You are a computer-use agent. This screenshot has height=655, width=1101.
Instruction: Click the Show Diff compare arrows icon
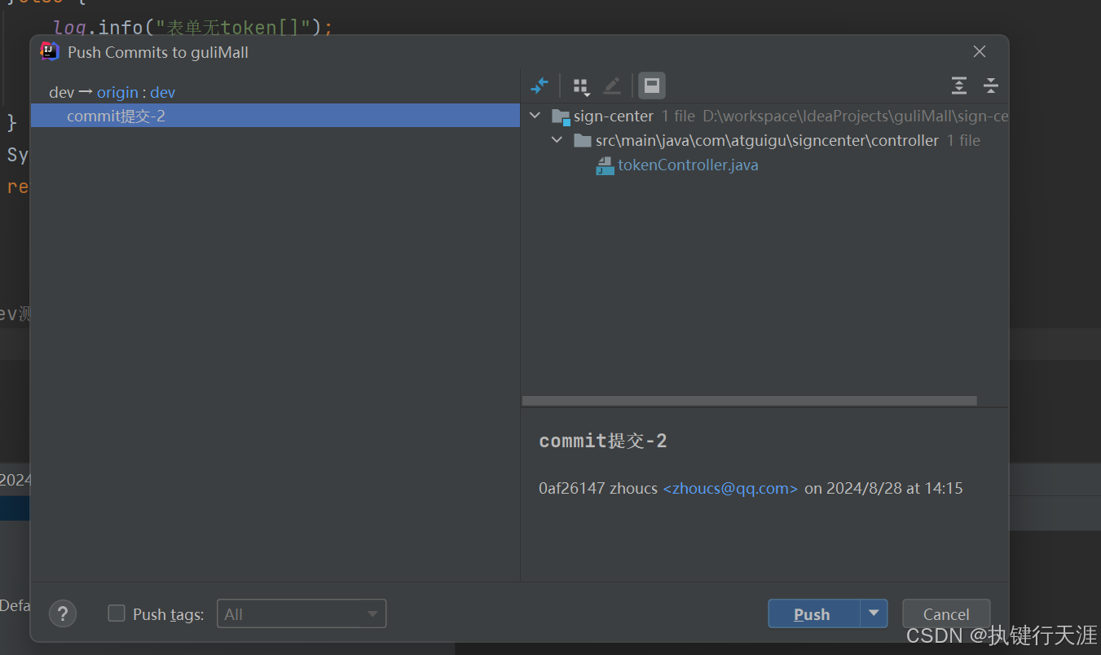click(539, 86)
